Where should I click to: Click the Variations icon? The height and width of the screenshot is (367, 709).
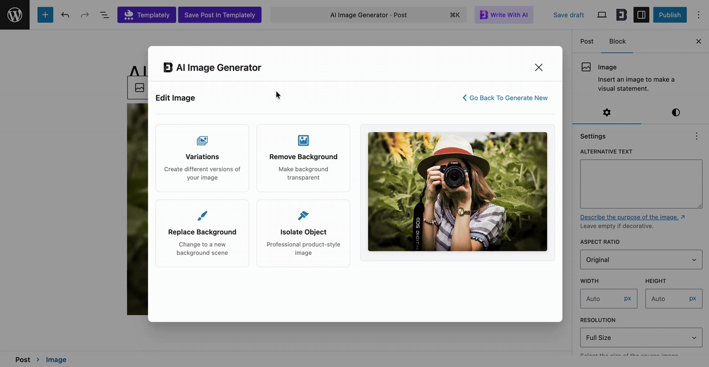pyautogui.click(x=202, y=141)
